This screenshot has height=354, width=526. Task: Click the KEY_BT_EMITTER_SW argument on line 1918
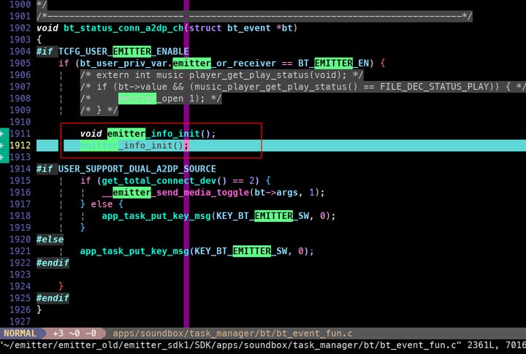pyautogui.click(x=263, y=216)
